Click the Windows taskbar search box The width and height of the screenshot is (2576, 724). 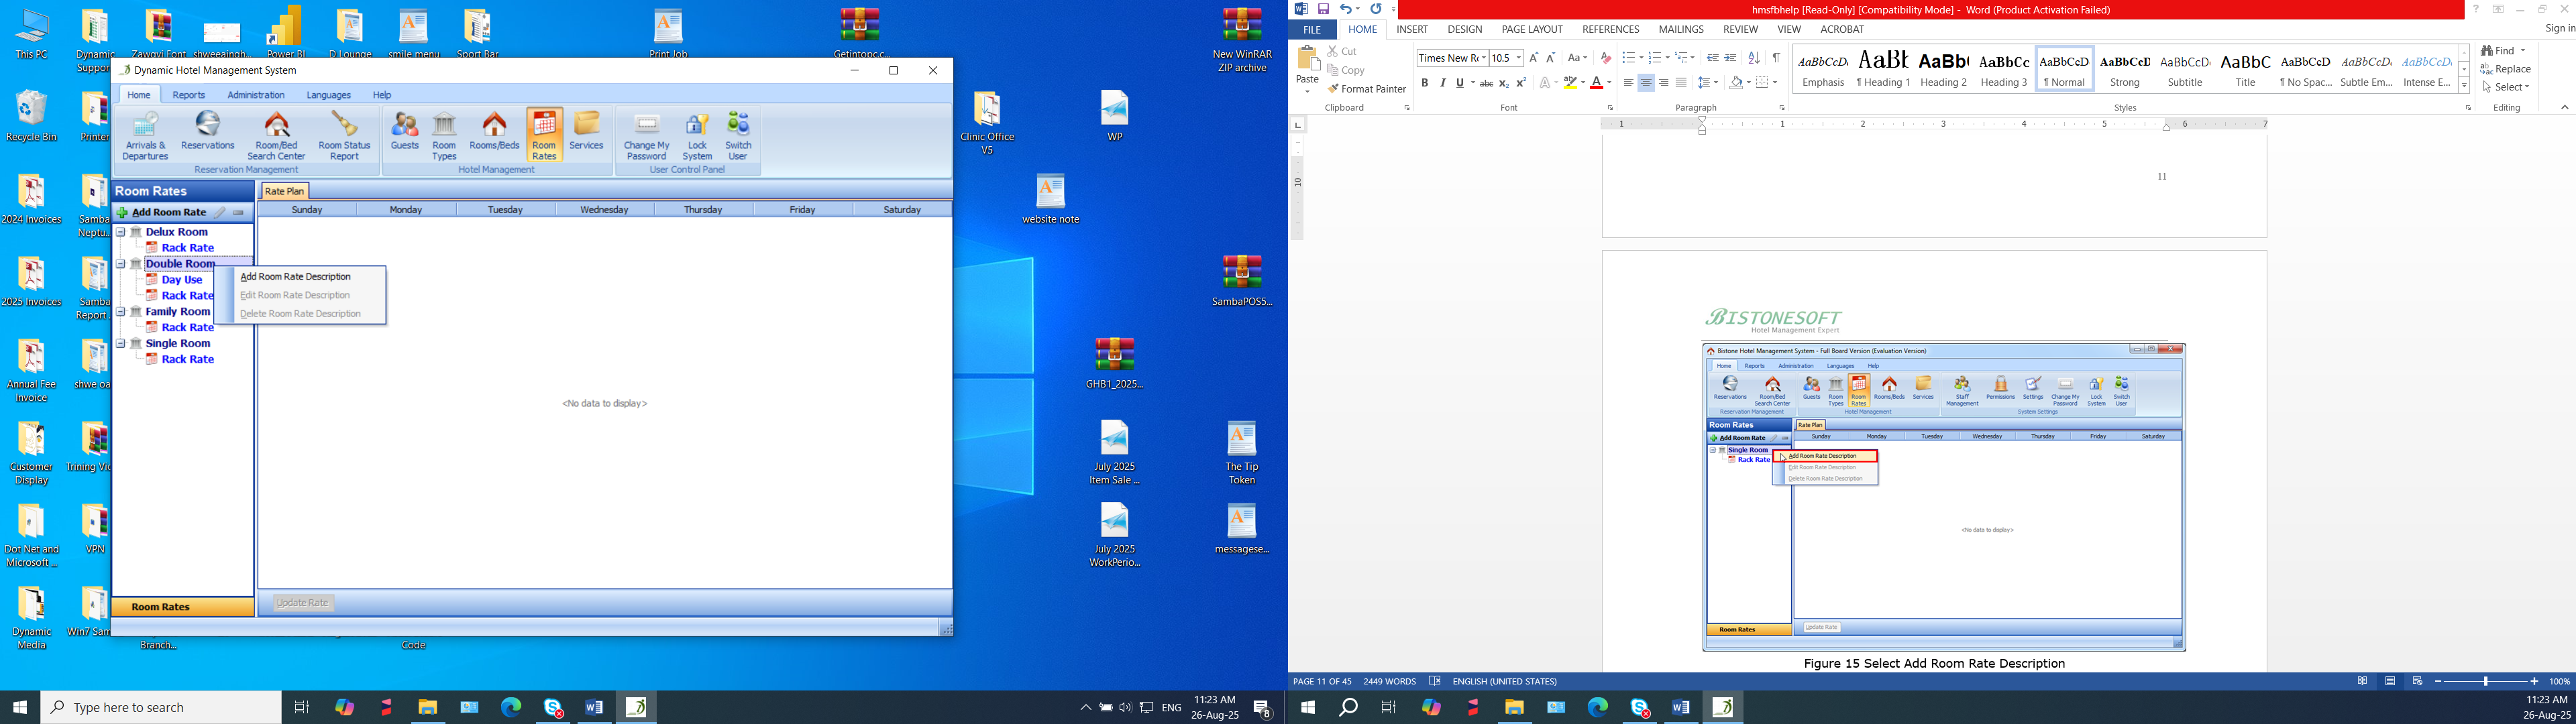(x=160, y=707)
